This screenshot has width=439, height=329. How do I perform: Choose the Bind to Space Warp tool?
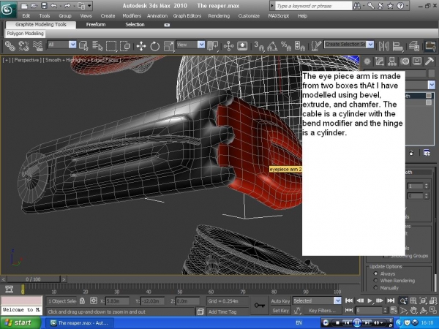point(37,46)
